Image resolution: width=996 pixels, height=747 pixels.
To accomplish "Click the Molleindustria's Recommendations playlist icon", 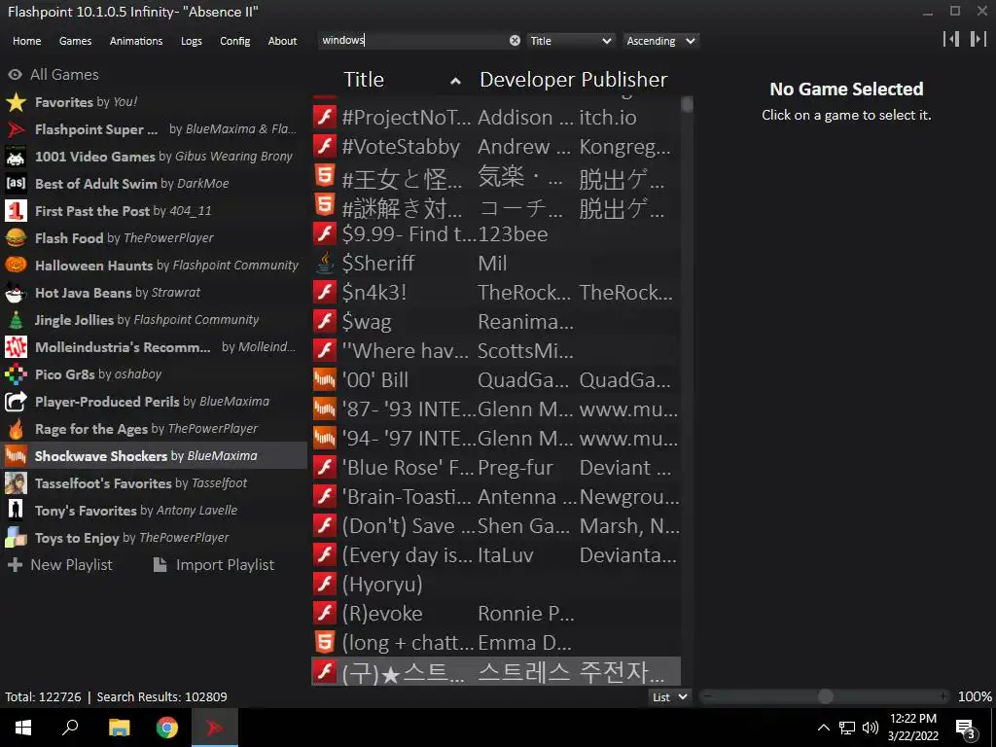I will click(x=16, y=347).
